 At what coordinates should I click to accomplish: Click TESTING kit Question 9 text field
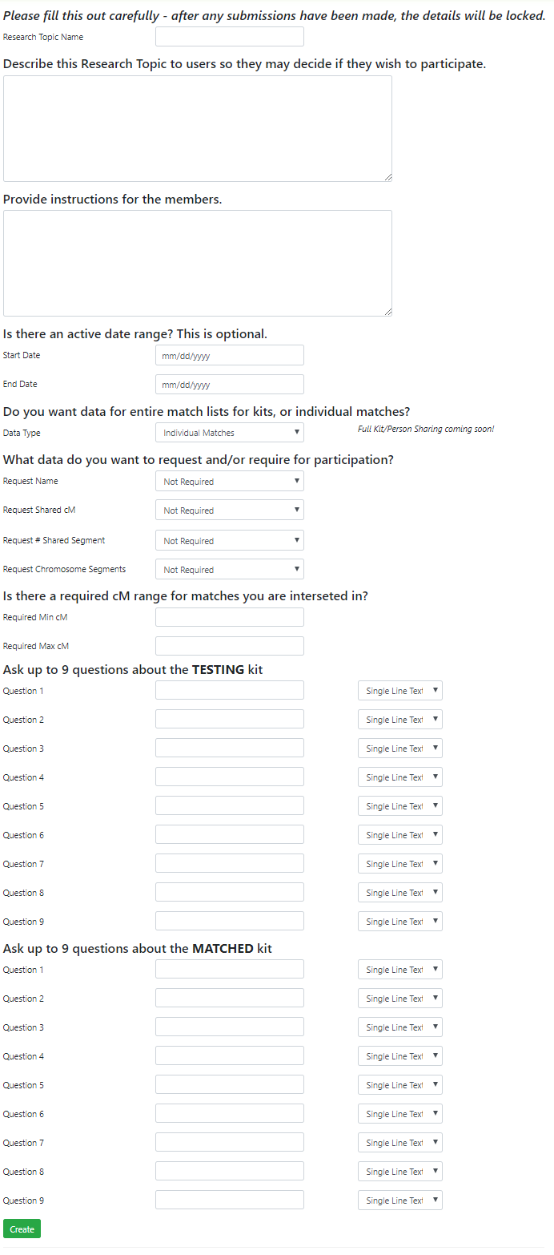coord(229,922)
